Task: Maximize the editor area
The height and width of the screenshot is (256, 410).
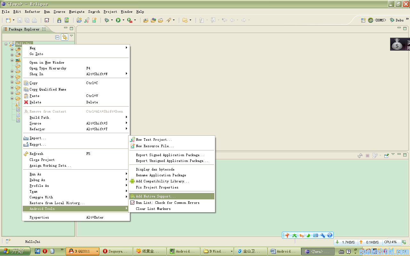Action: click(x=405, y=28)
